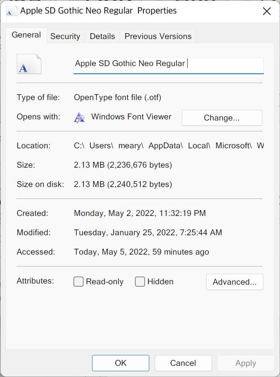280x377 pixels.
Task: Click the Apply button
Action: point(246,363)
